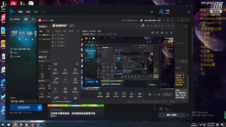226x127 pixels.
Task: Click the orange app icon on taskbar
Action: pyautogui.click(x=15, y=124)
